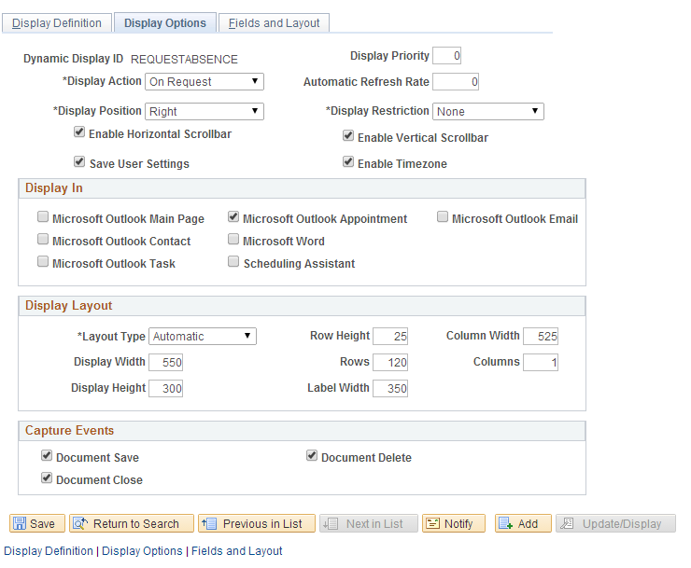Click the REQUESTABSENCE display ID text
Image resolution: width=691 pixels, height=568 pixels.
pyautogui.click(x=184, y=60)
